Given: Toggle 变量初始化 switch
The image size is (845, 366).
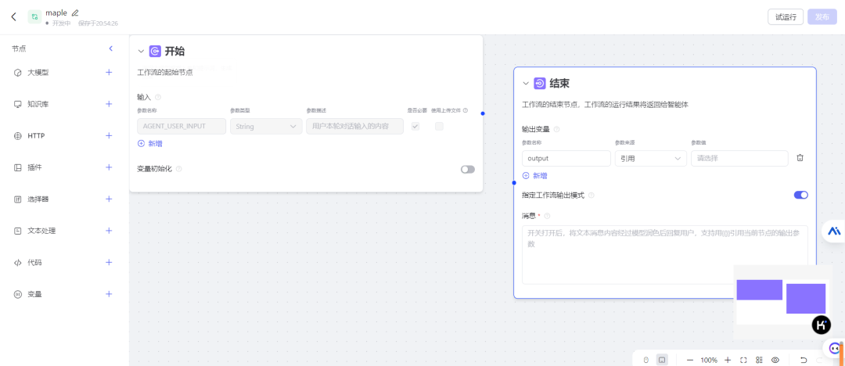Looking at the screenshot, I should 468,169.
